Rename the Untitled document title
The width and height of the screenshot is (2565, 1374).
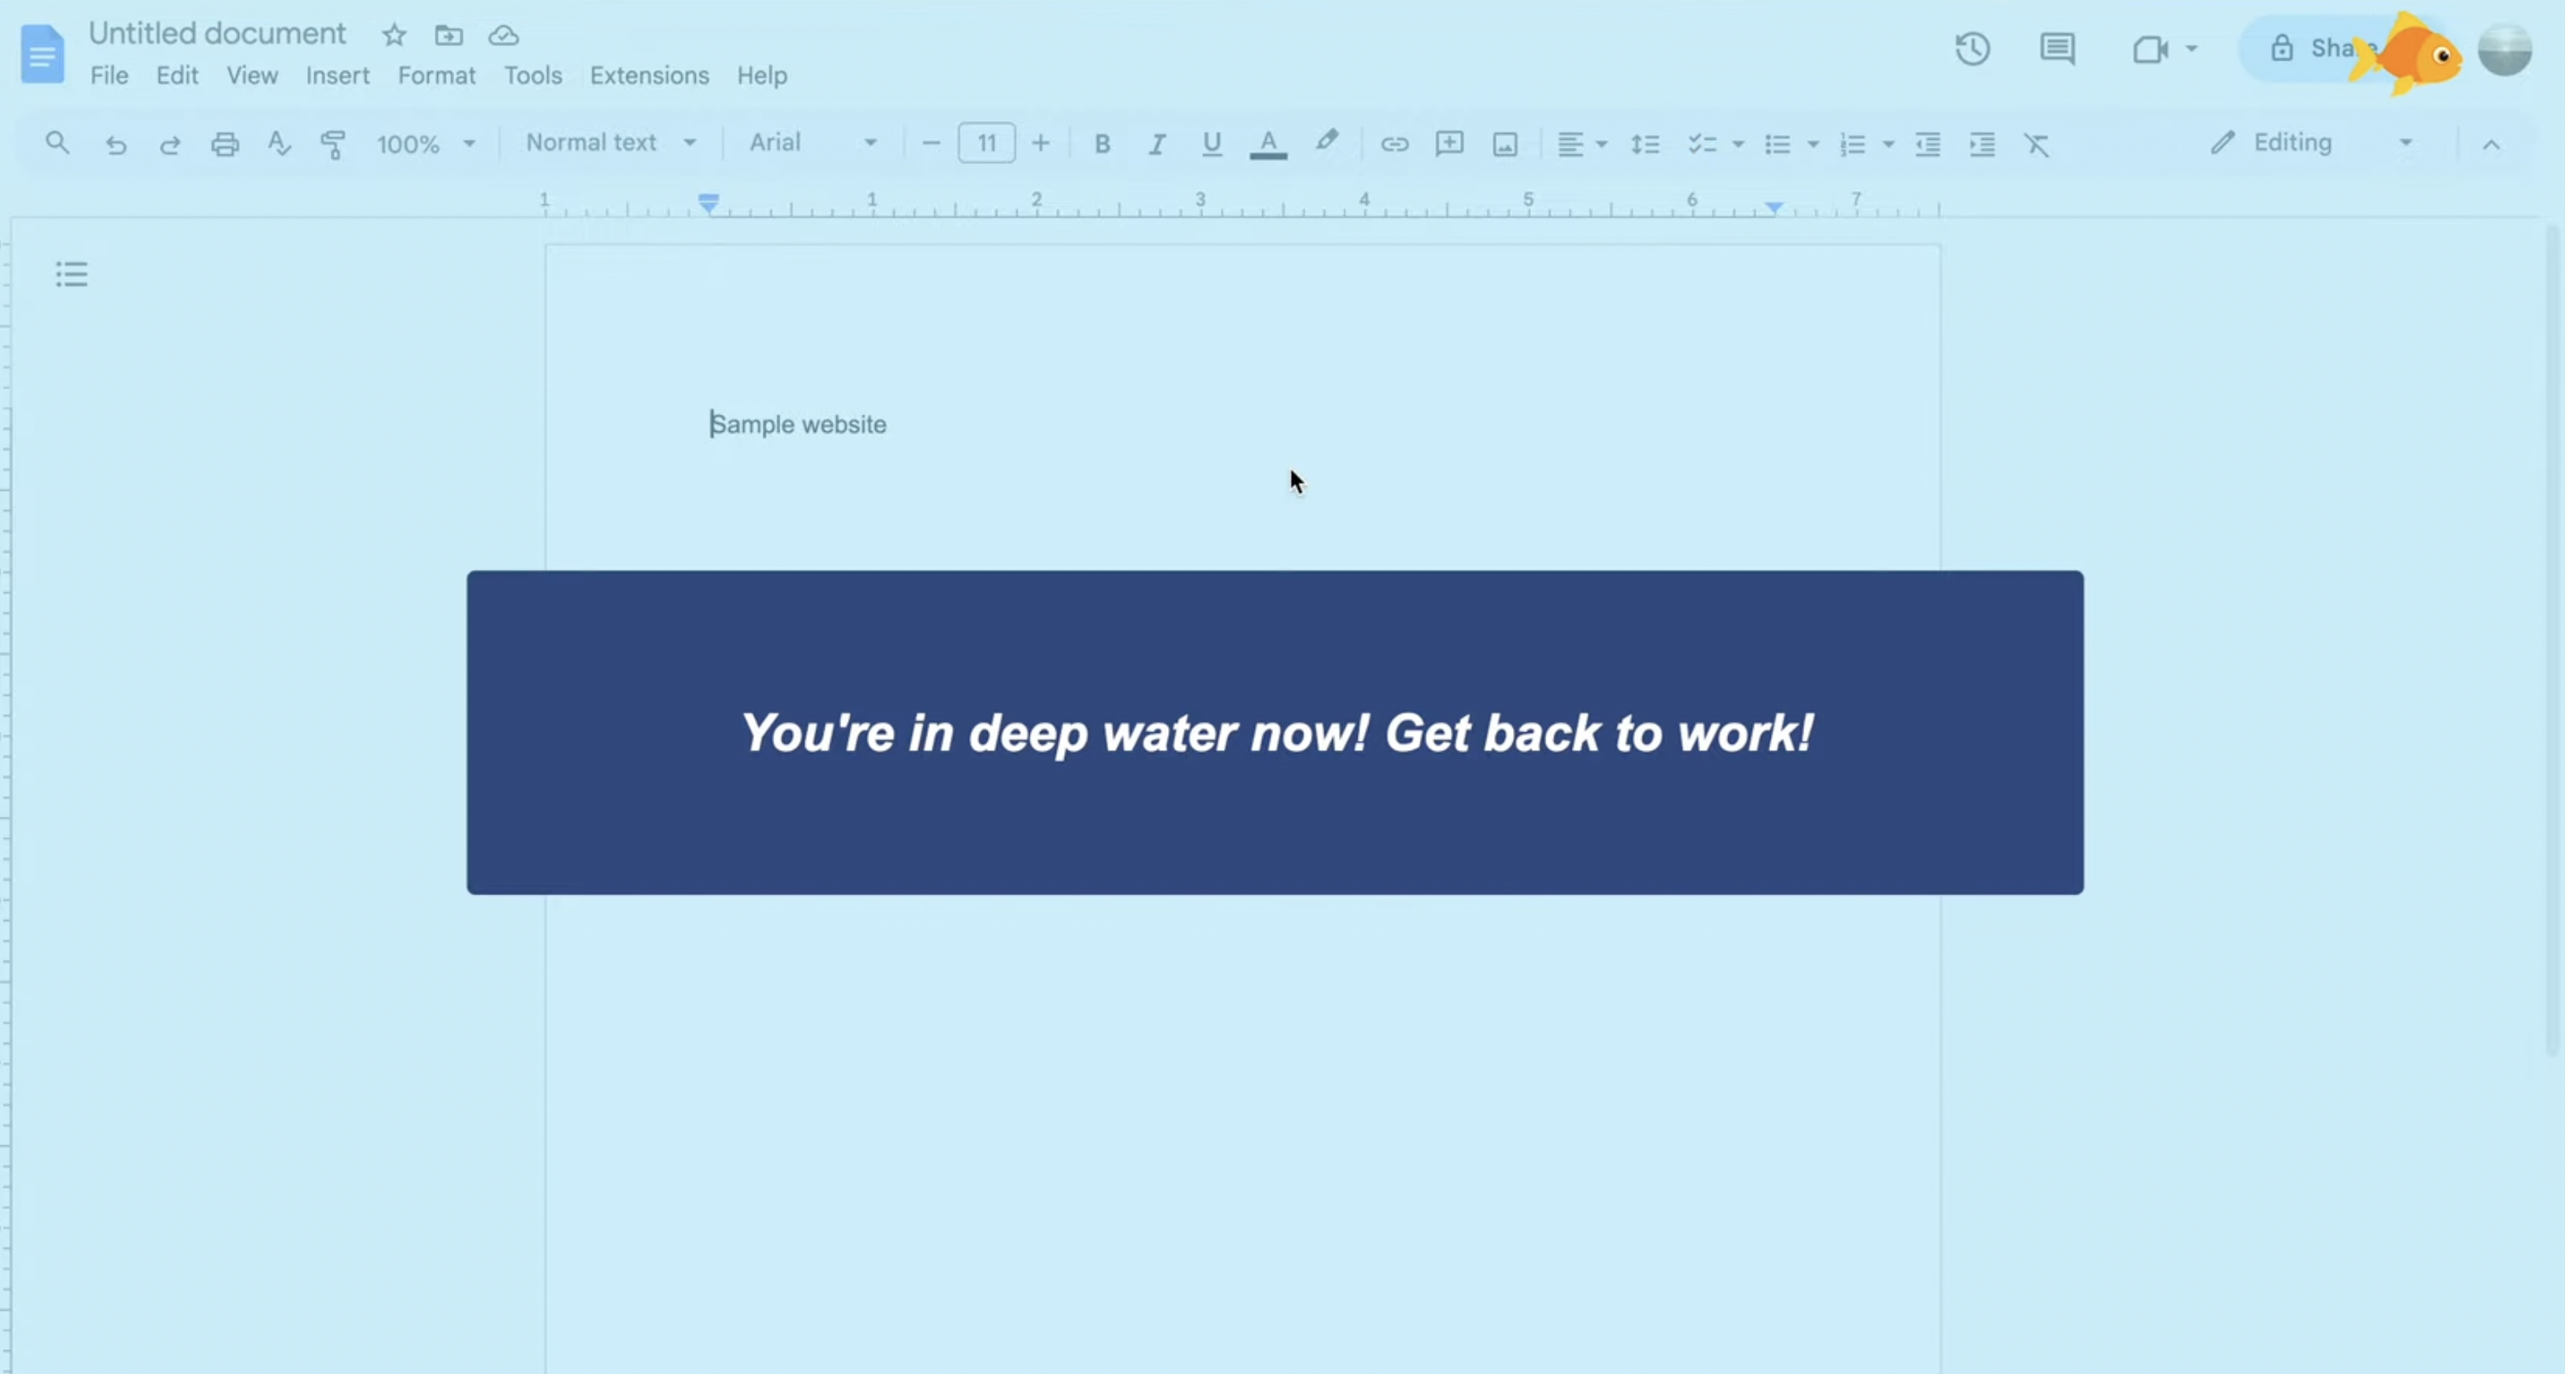click(217, 34)
